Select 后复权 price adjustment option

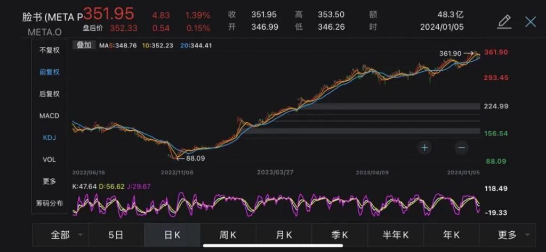tap(50, 94)
